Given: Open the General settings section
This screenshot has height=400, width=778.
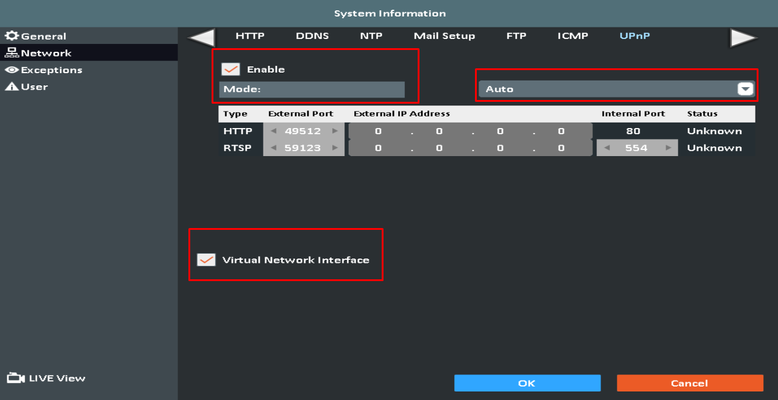Looking at the screenshot, I should [89, 36].
